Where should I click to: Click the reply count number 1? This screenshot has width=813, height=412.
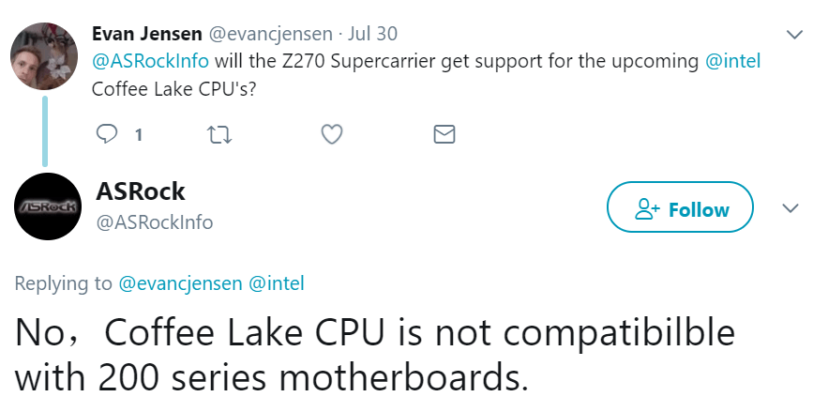point(139,135)
